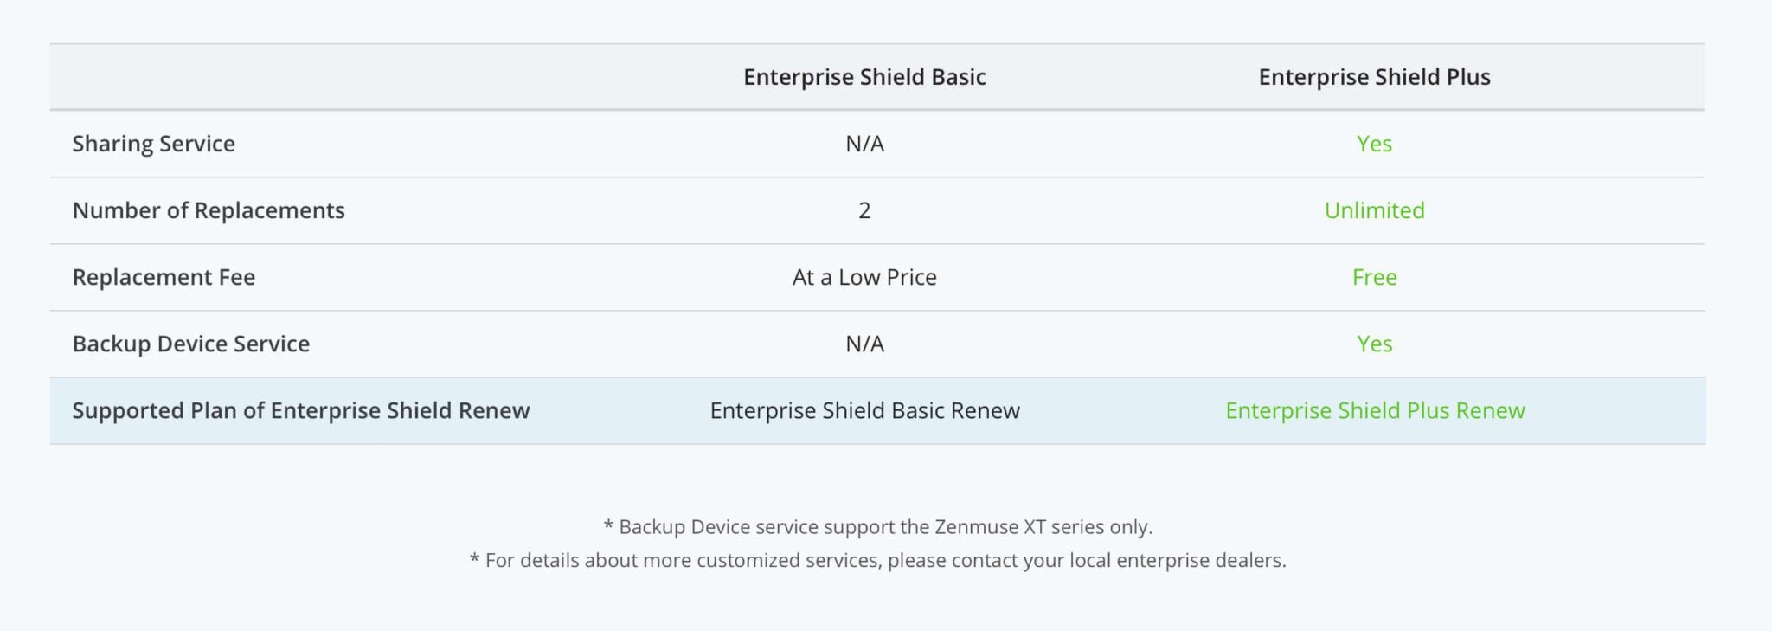Click Yes in the Backup Device Service row

pyautogui.click(x=1374, y=344)
